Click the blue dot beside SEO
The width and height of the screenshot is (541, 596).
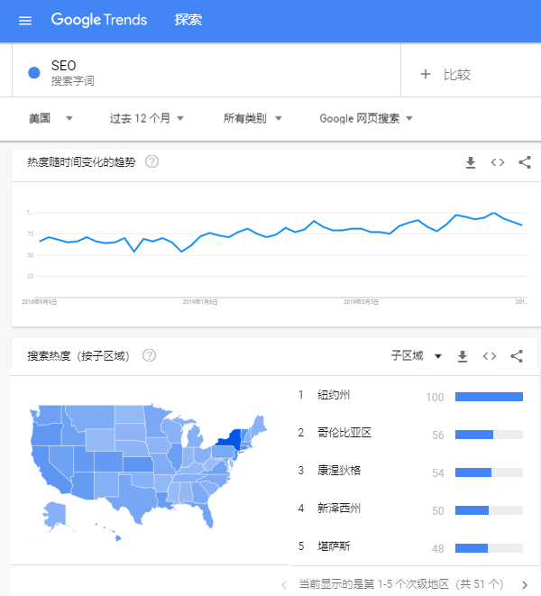point(34,73)
